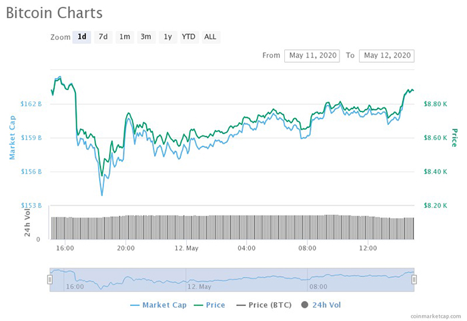This screenshot has width=467, height=321.
Task: Click the left navigator range handle
Action: [x=49, y=280]
